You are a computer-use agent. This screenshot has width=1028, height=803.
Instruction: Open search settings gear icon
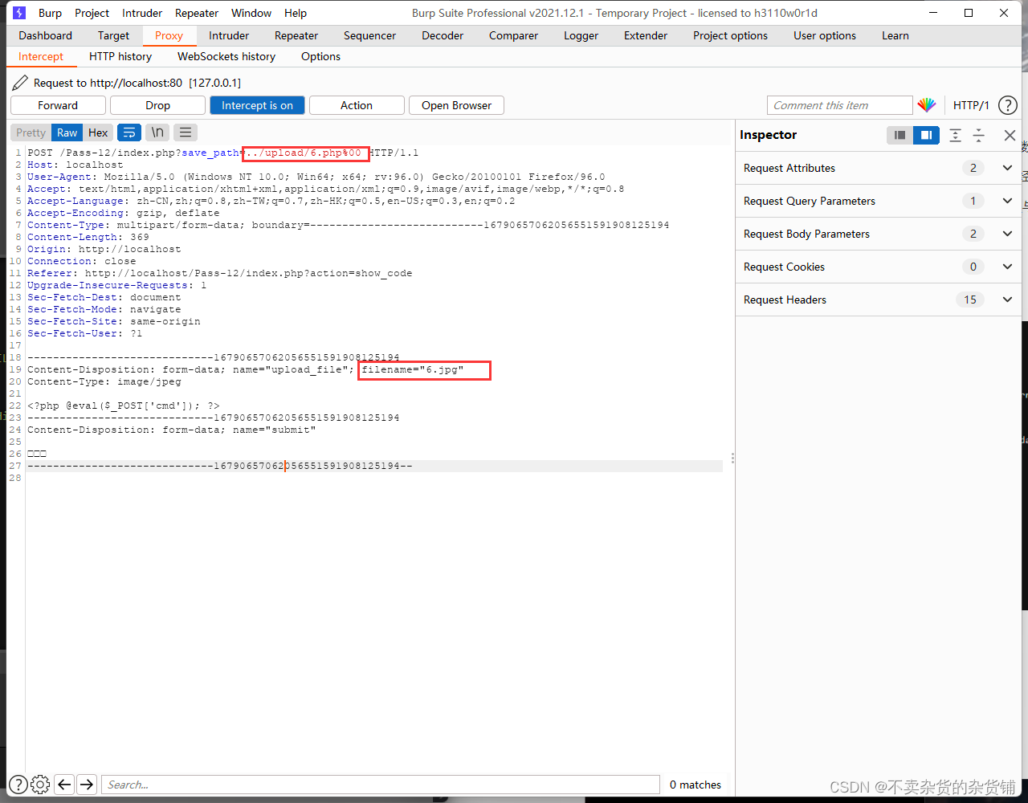[x=40, y=785]
